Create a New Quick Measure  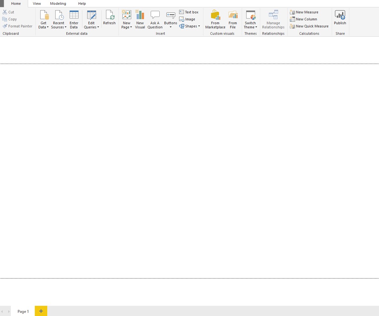pos(309,26)
